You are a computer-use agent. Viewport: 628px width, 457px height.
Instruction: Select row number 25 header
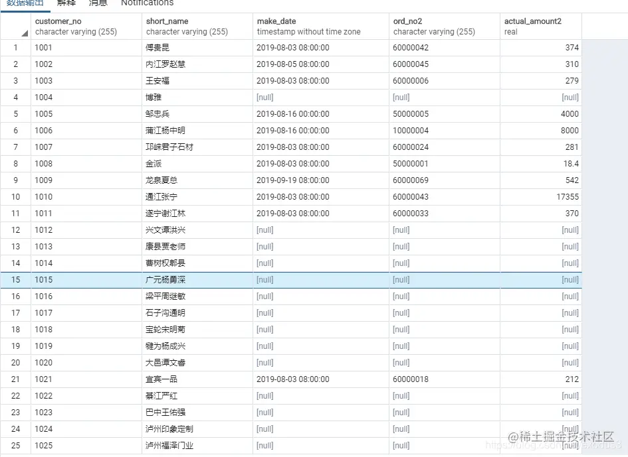16,446
